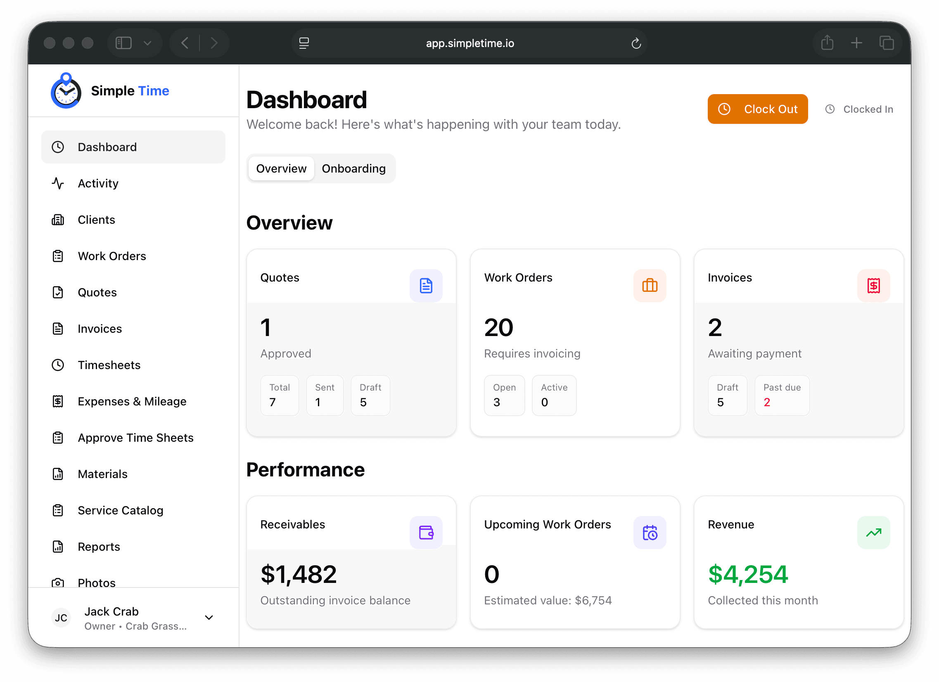Click the '20' requires invoicing count
This screenshot has height=682, width=939.
tap(499, 328)
